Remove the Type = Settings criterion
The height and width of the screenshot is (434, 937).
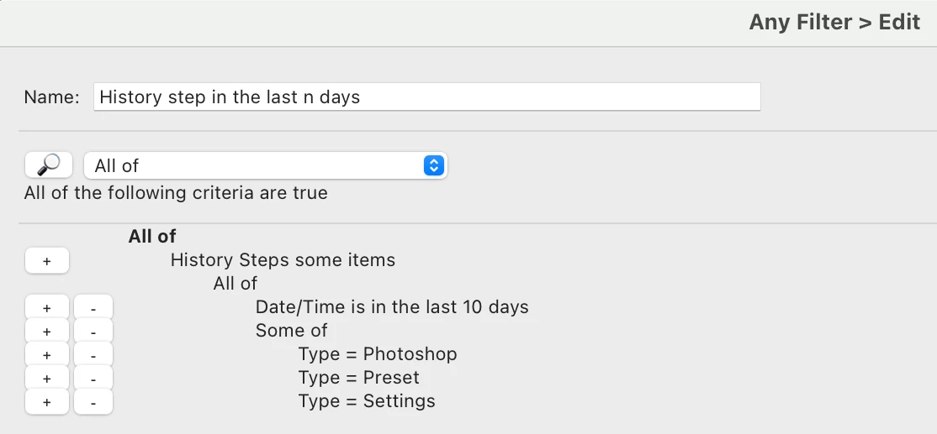(93, 402)
